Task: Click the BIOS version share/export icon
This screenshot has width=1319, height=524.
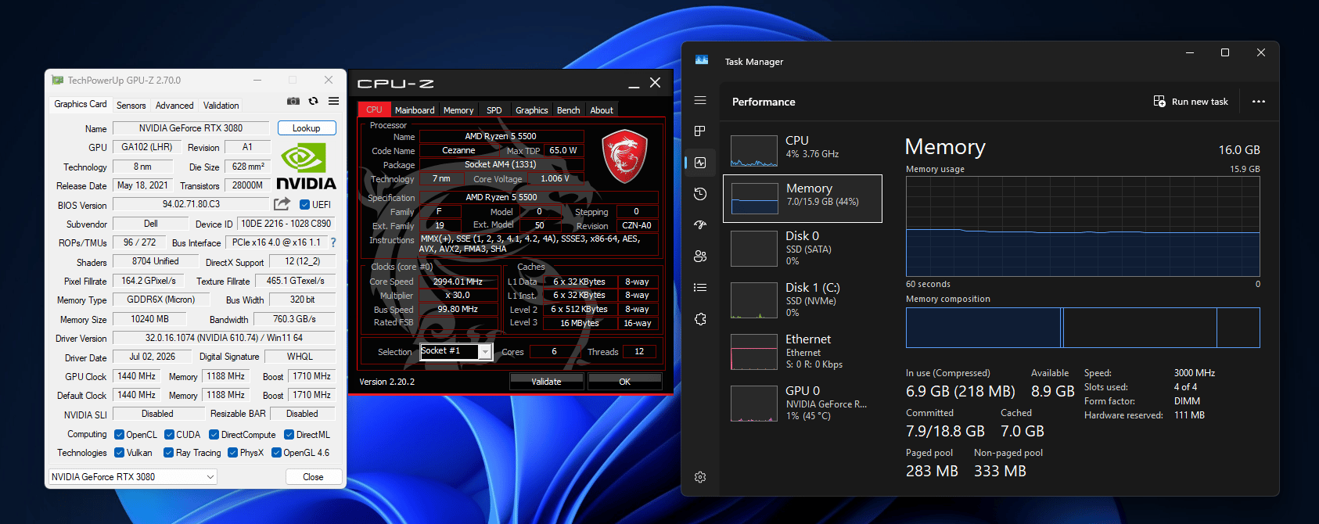Action: pyautogui.click(x=282, y=204)
